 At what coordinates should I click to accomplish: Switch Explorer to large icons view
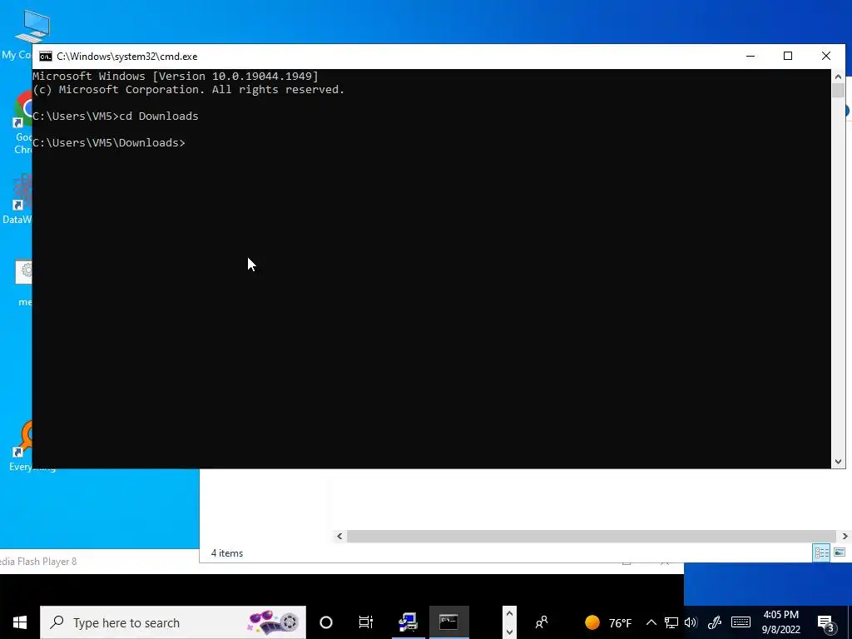(x=840, y=552)
